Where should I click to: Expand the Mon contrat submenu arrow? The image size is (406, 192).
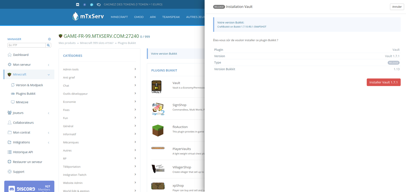(x=48, y=133)
